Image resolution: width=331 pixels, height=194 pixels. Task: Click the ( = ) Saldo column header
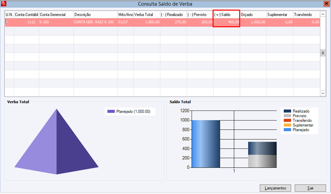[x=226, y=15]
